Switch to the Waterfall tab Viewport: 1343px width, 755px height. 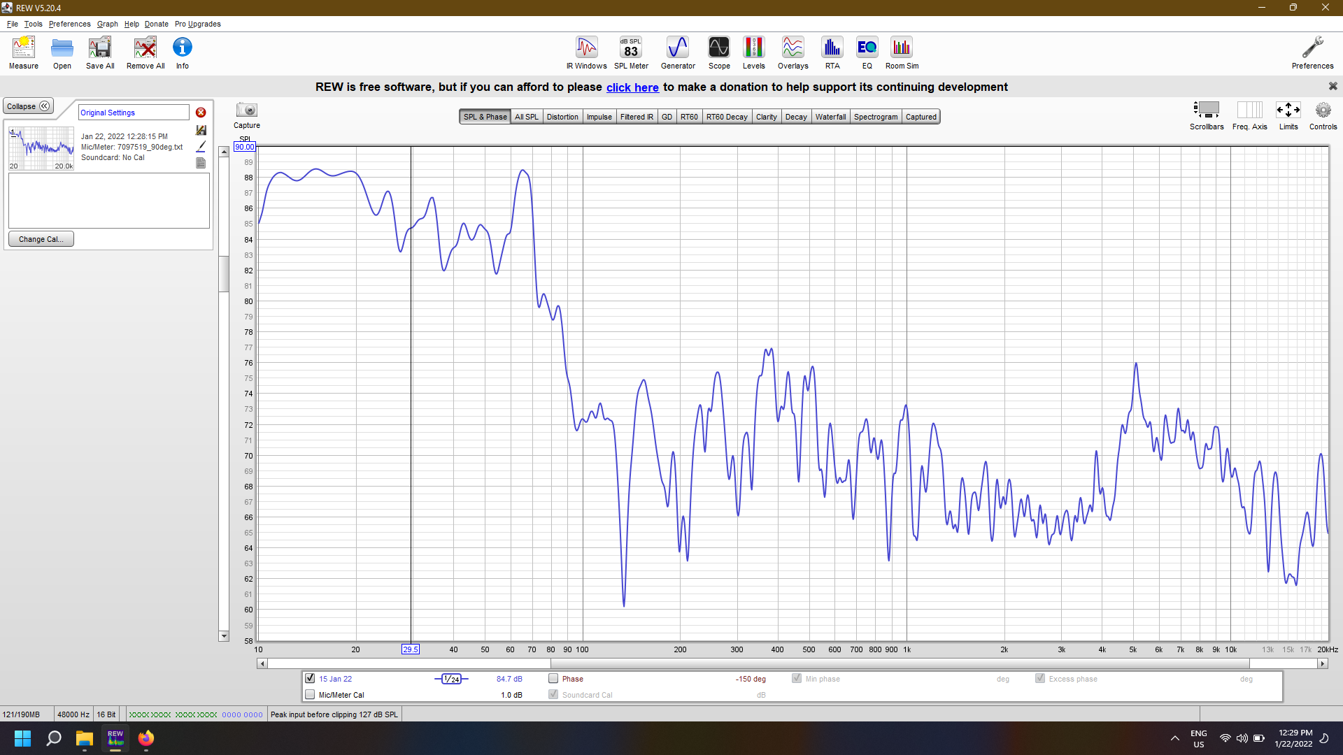[830, 117]
